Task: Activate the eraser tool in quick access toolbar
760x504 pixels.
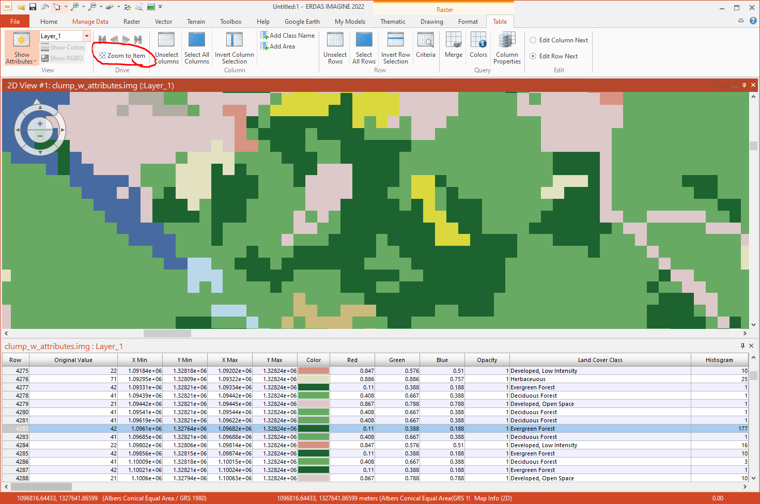Action: [x=110, y=7]
